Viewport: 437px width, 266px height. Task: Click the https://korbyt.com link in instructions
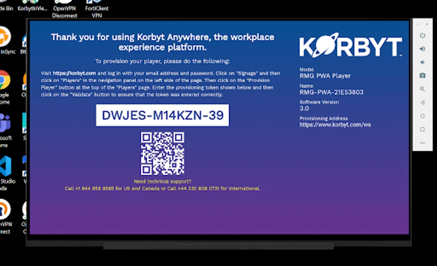coord(74,73)
